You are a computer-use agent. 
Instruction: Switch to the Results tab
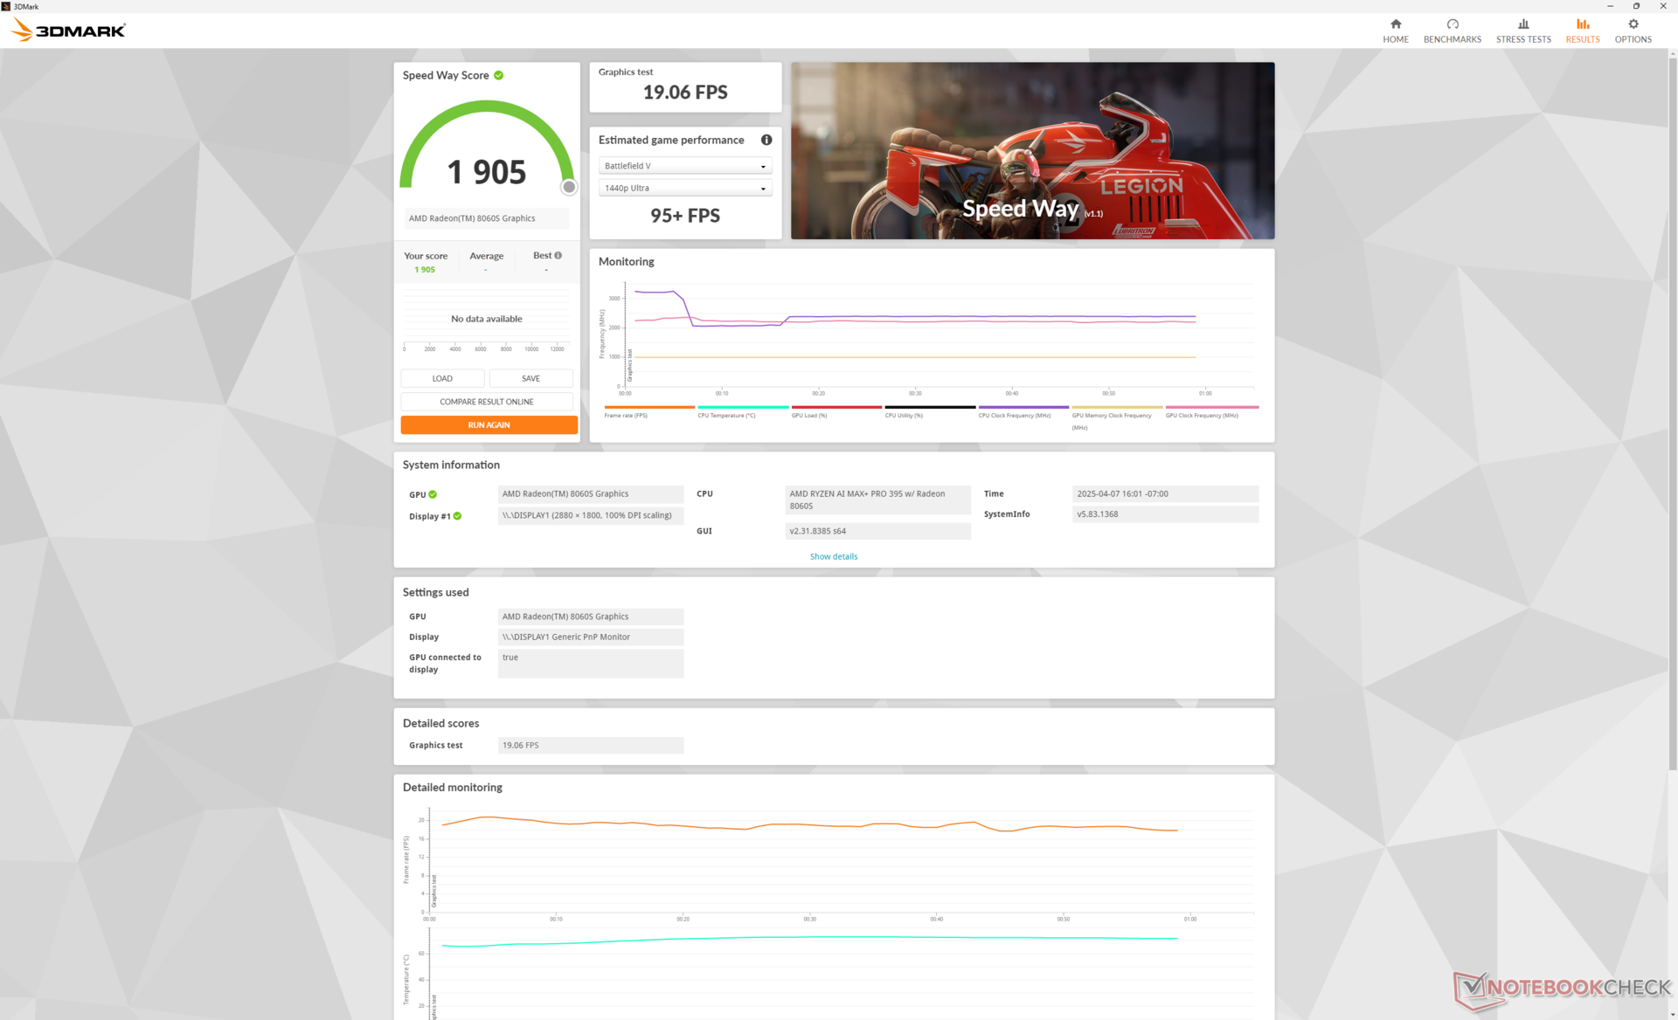tap(1582, 31)
